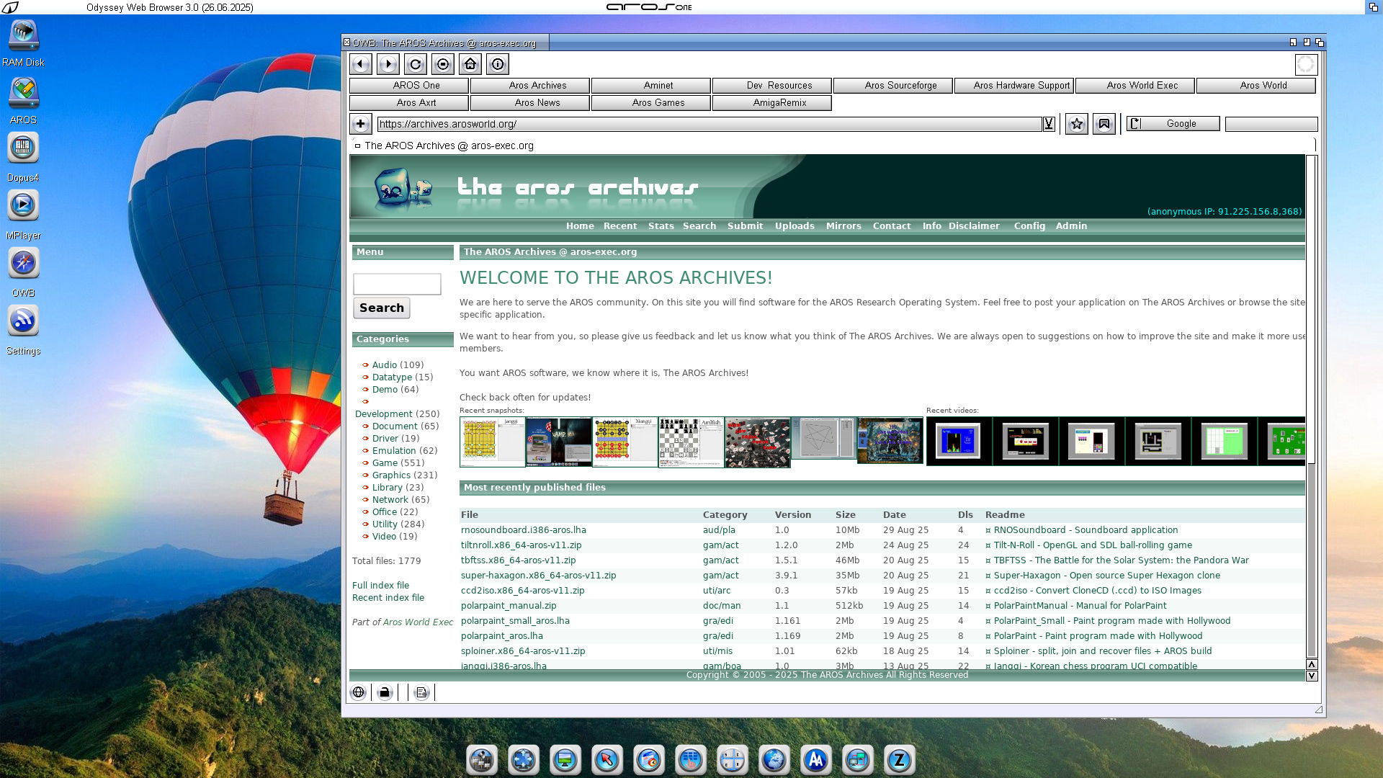This screenshot has width=1383, height=778.
Task: Click the dock icon with four blue arrows
Action: coord(524,760)
